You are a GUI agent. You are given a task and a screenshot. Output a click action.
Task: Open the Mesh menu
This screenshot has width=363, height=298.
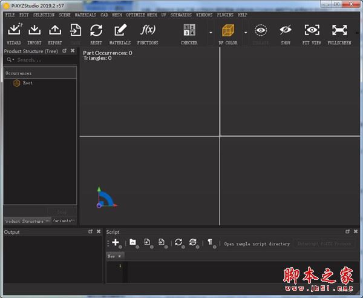click(x=117, y=15)
